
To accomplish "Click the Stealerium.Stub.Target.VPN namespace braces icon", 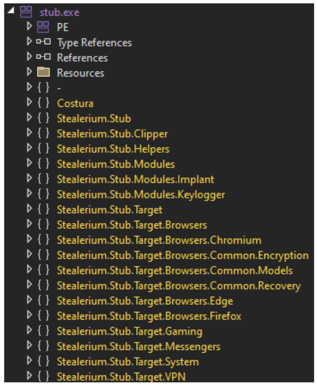I will point(44,376).
